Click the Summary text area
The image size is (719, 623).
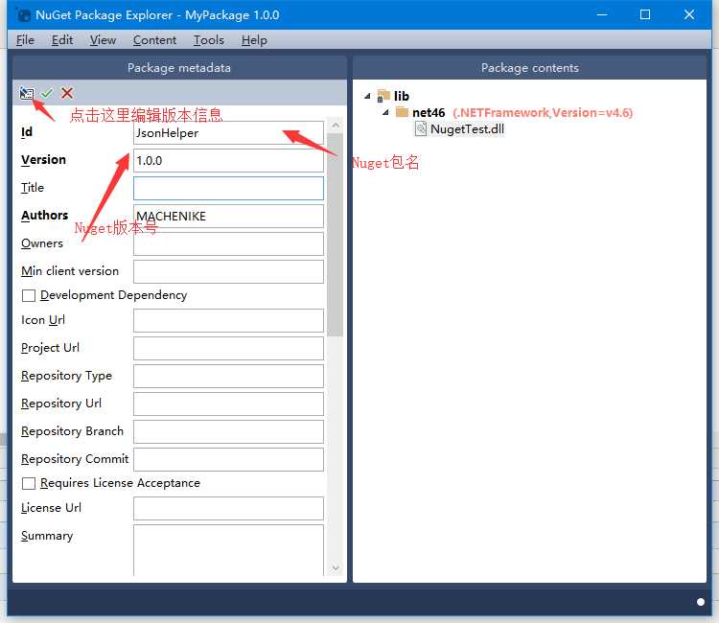228,550
